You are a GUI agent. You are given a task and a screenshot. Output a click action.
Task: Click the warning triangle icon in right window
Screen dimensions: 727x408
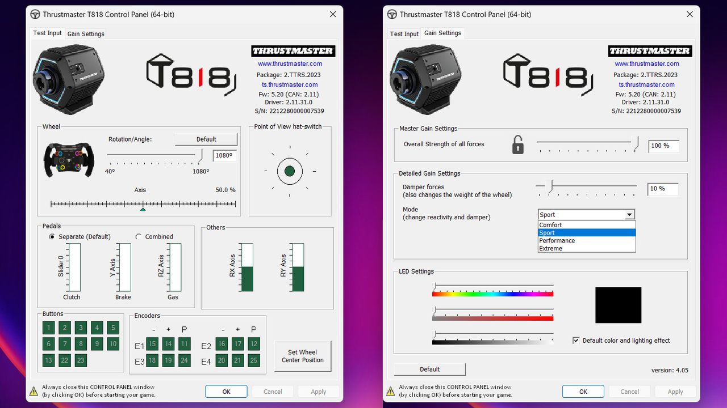(x=390, y=391)
